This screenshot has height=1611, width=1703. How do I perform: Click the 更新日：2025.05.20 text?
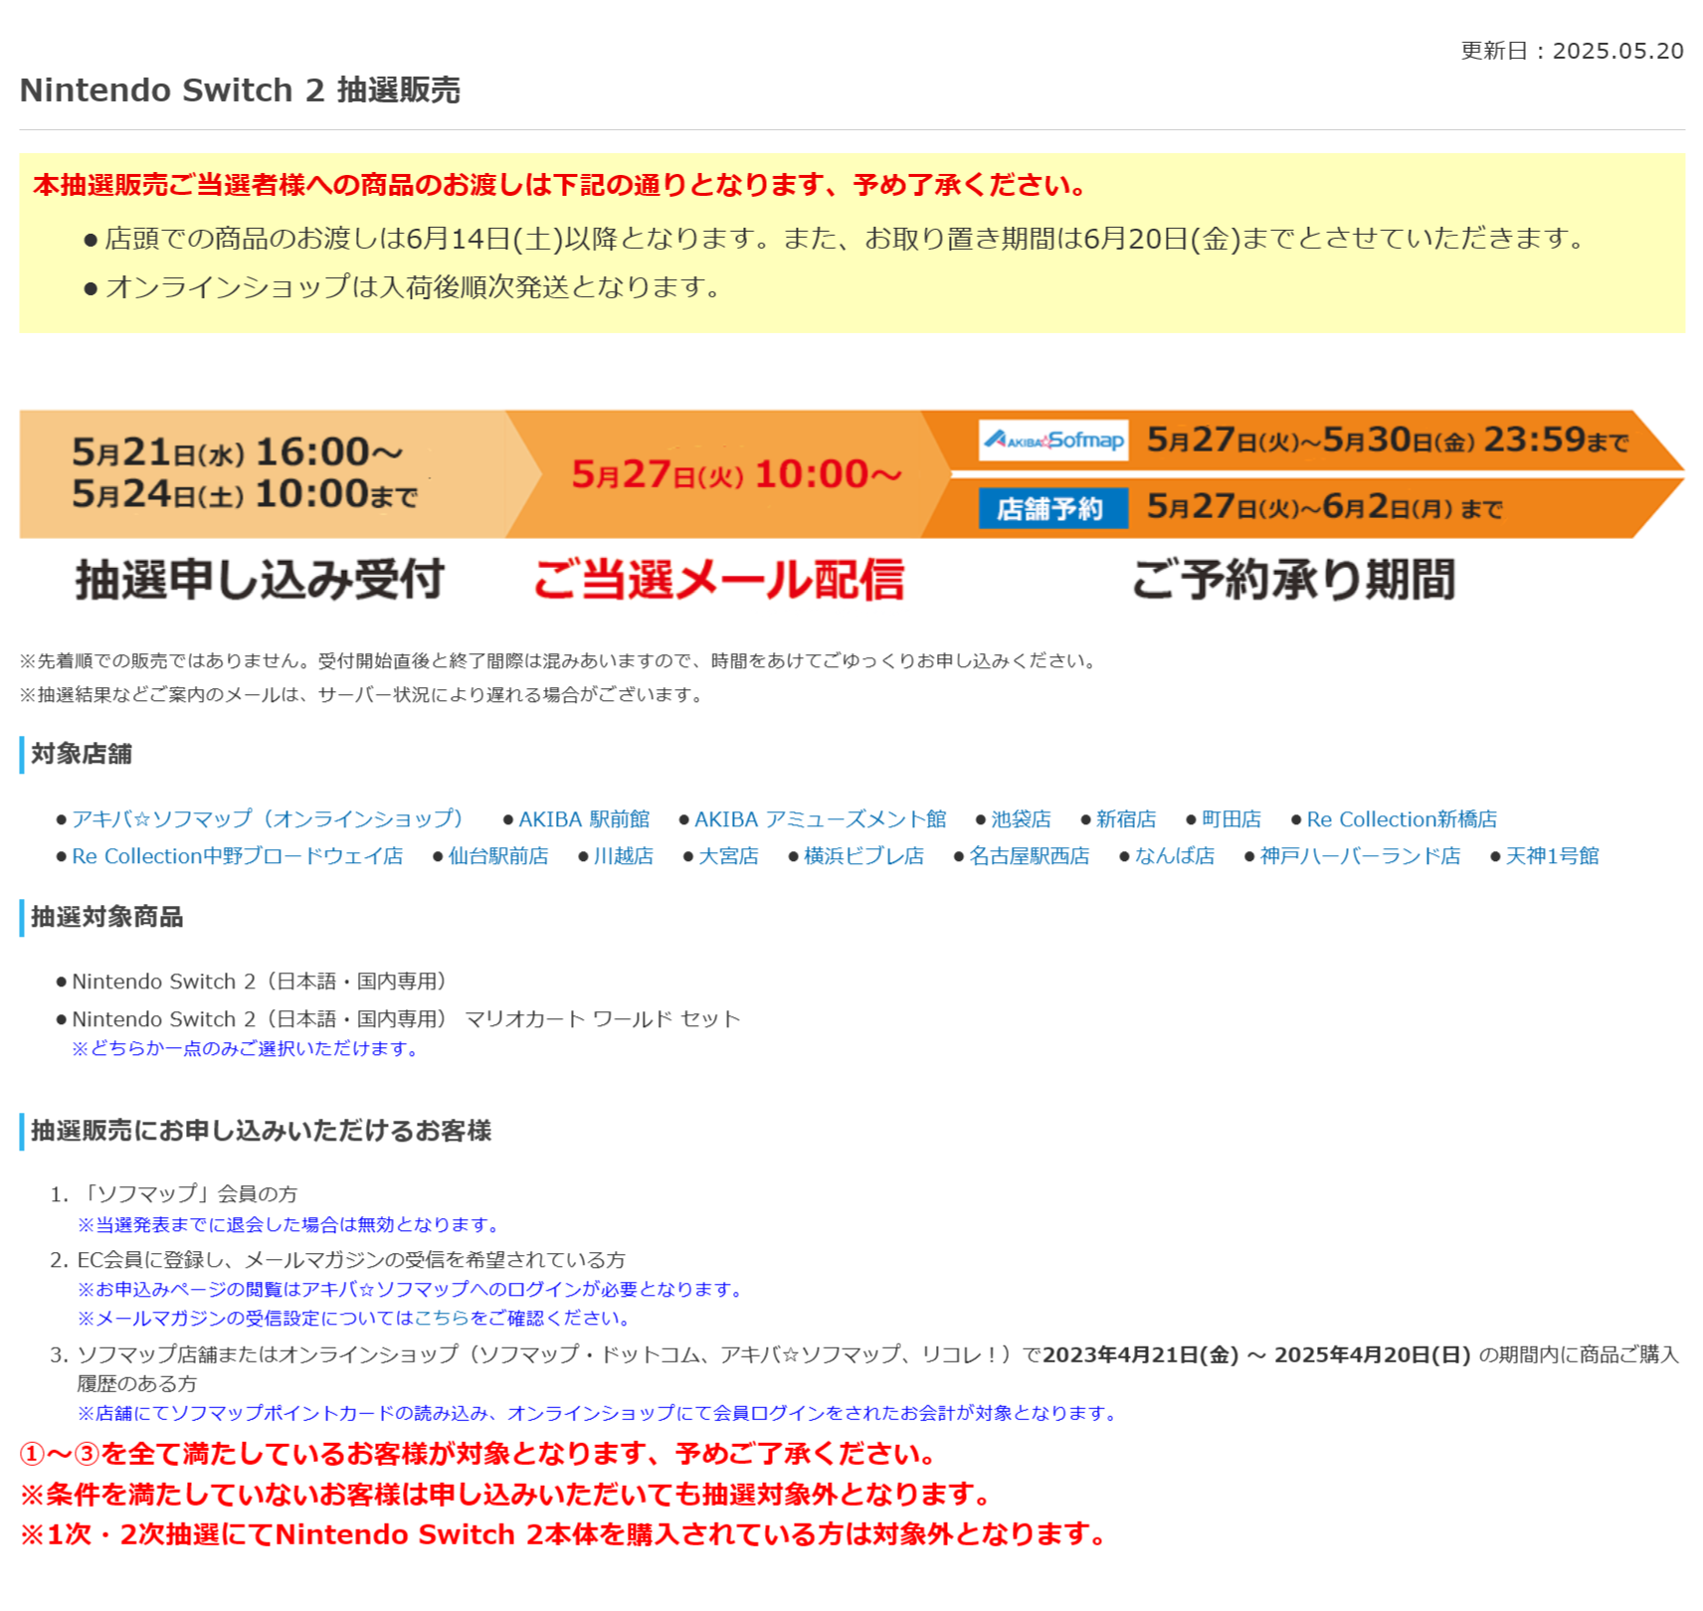(1572, 51)
